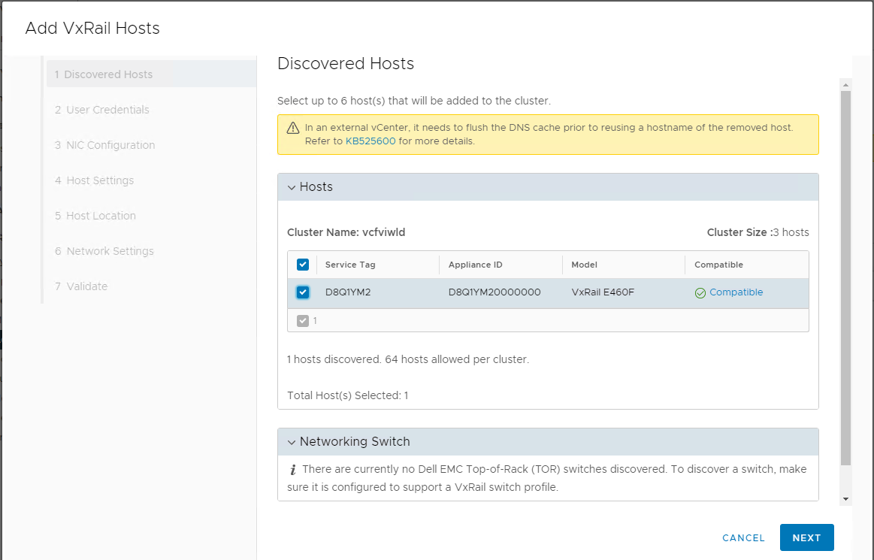Click the yellow warning triangle icon
874x560 pixels.
pos(293,128)
